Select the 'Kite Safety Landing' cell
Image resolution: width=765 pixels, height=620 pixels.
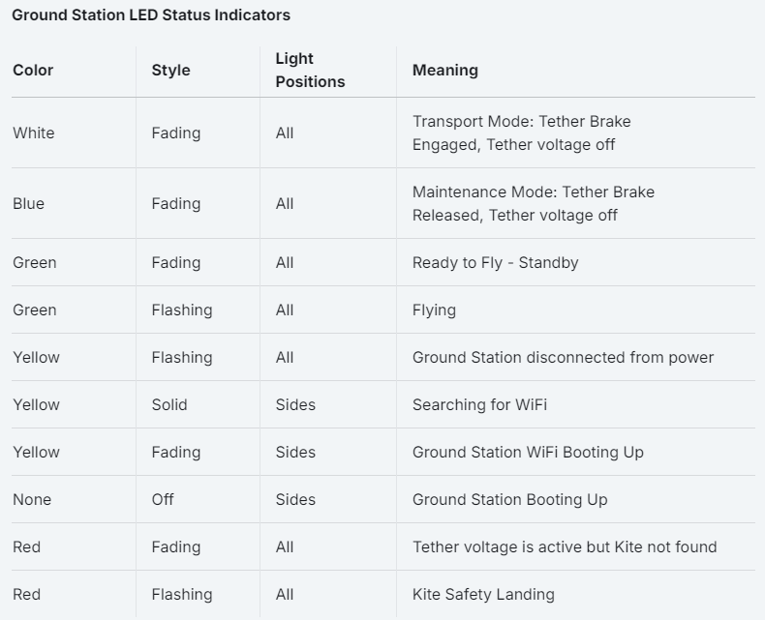coord(483,594)
